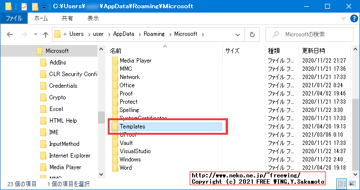The width and height of the screenshot is (360, 190).
Task: Click the Properties quick access icon
Action: point(24,6)
